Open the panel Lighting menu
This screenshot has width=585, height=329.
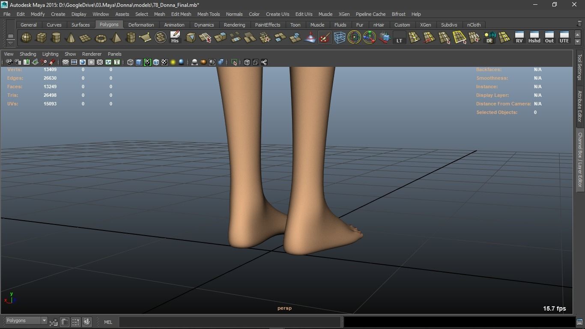tap(50, 54)
